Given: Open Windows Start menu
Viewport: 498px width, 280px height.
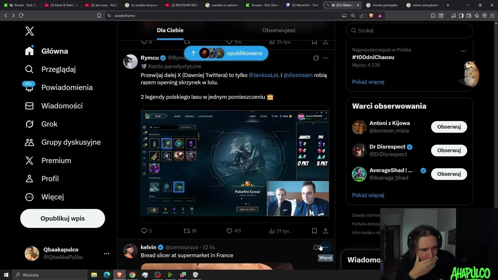Looking at the screenshot, I should 6,275.
